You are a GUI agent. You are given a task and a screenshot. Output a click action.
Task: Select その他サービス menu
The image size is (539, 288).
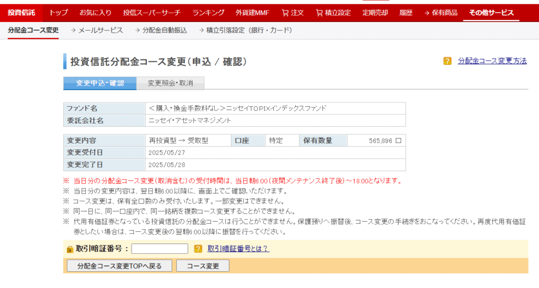491,13
